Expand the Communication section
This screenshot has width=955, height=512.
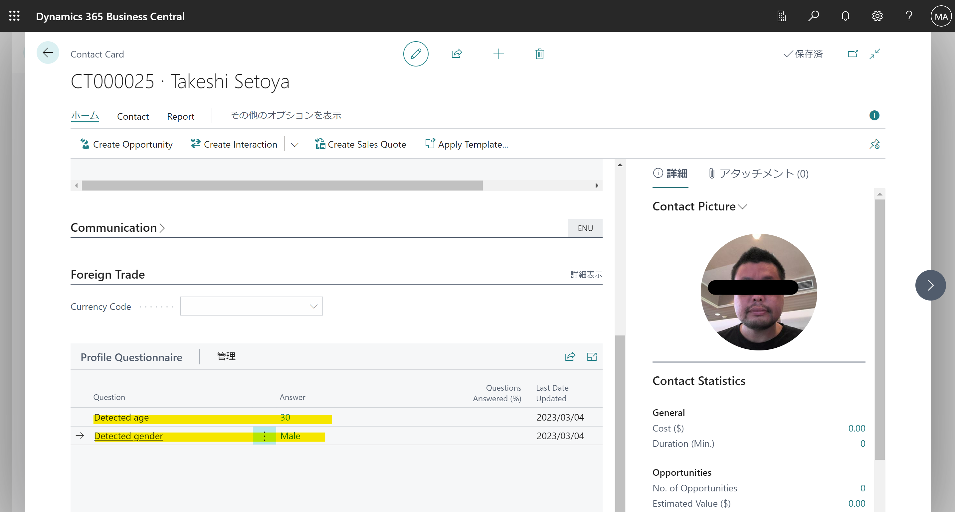(x=118, y=227)
